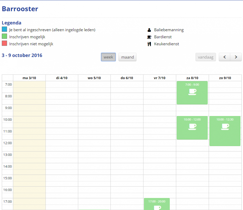Open the Saturday 7:00 - 9:00 bar shift
Screen dimensions: 243x210
(192, 93)
